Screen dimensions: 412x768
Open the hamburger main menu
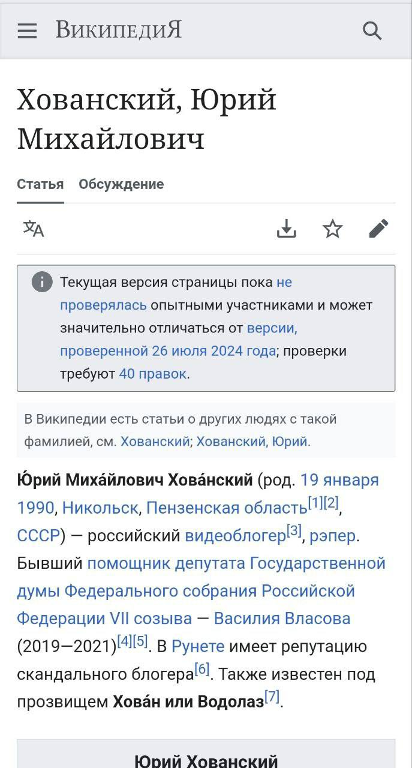[28, 31]
